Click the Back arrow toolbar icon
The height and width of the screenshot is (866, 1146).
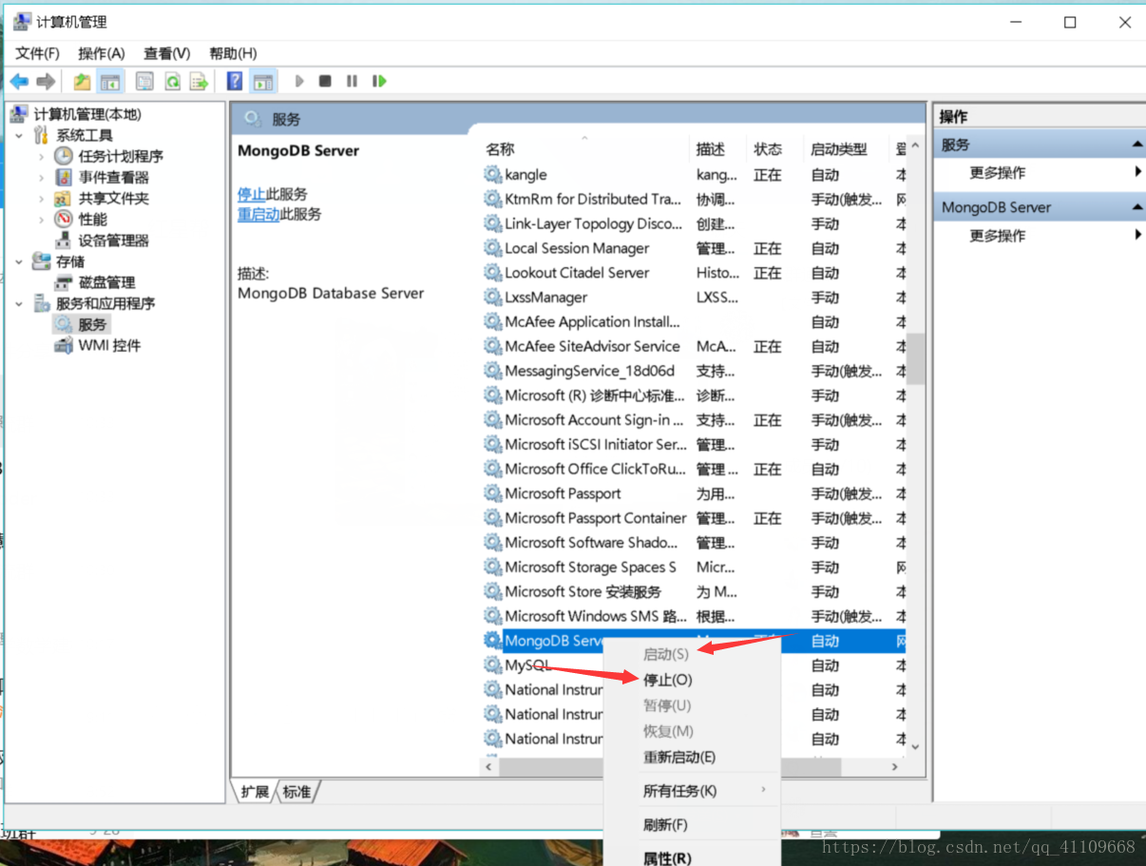[19, 82]
